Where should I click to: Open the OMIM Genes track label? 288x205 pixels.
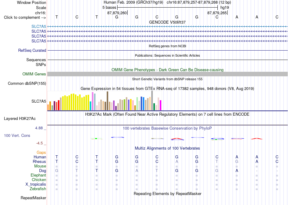pos(34,74)
